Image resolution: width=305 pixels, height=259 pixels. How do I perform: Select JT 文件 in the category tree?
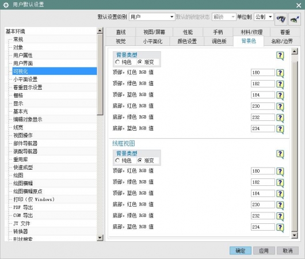pos(22,223)
